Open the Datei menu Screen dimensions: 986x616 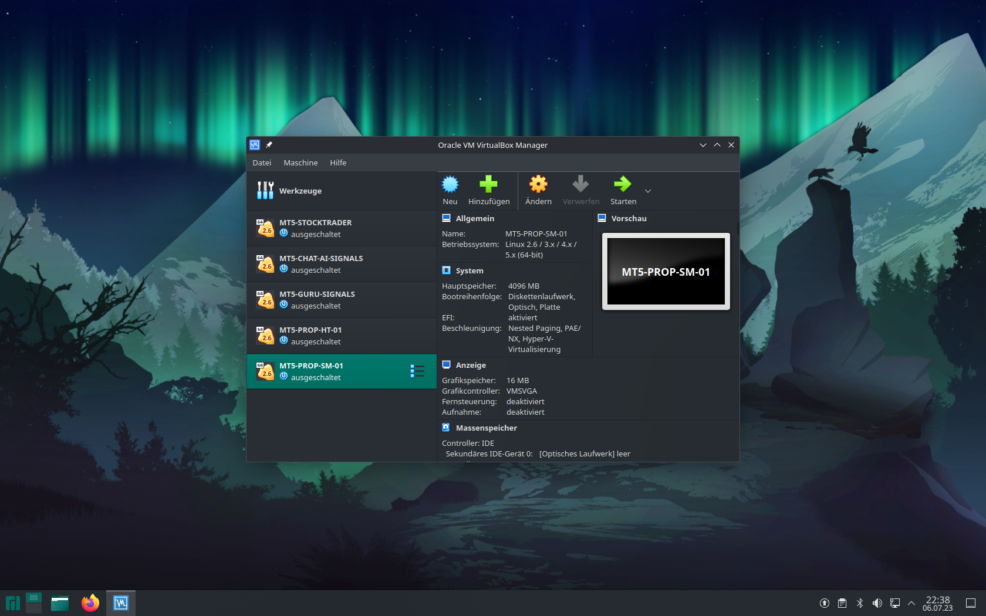click(x=262, y=163)
